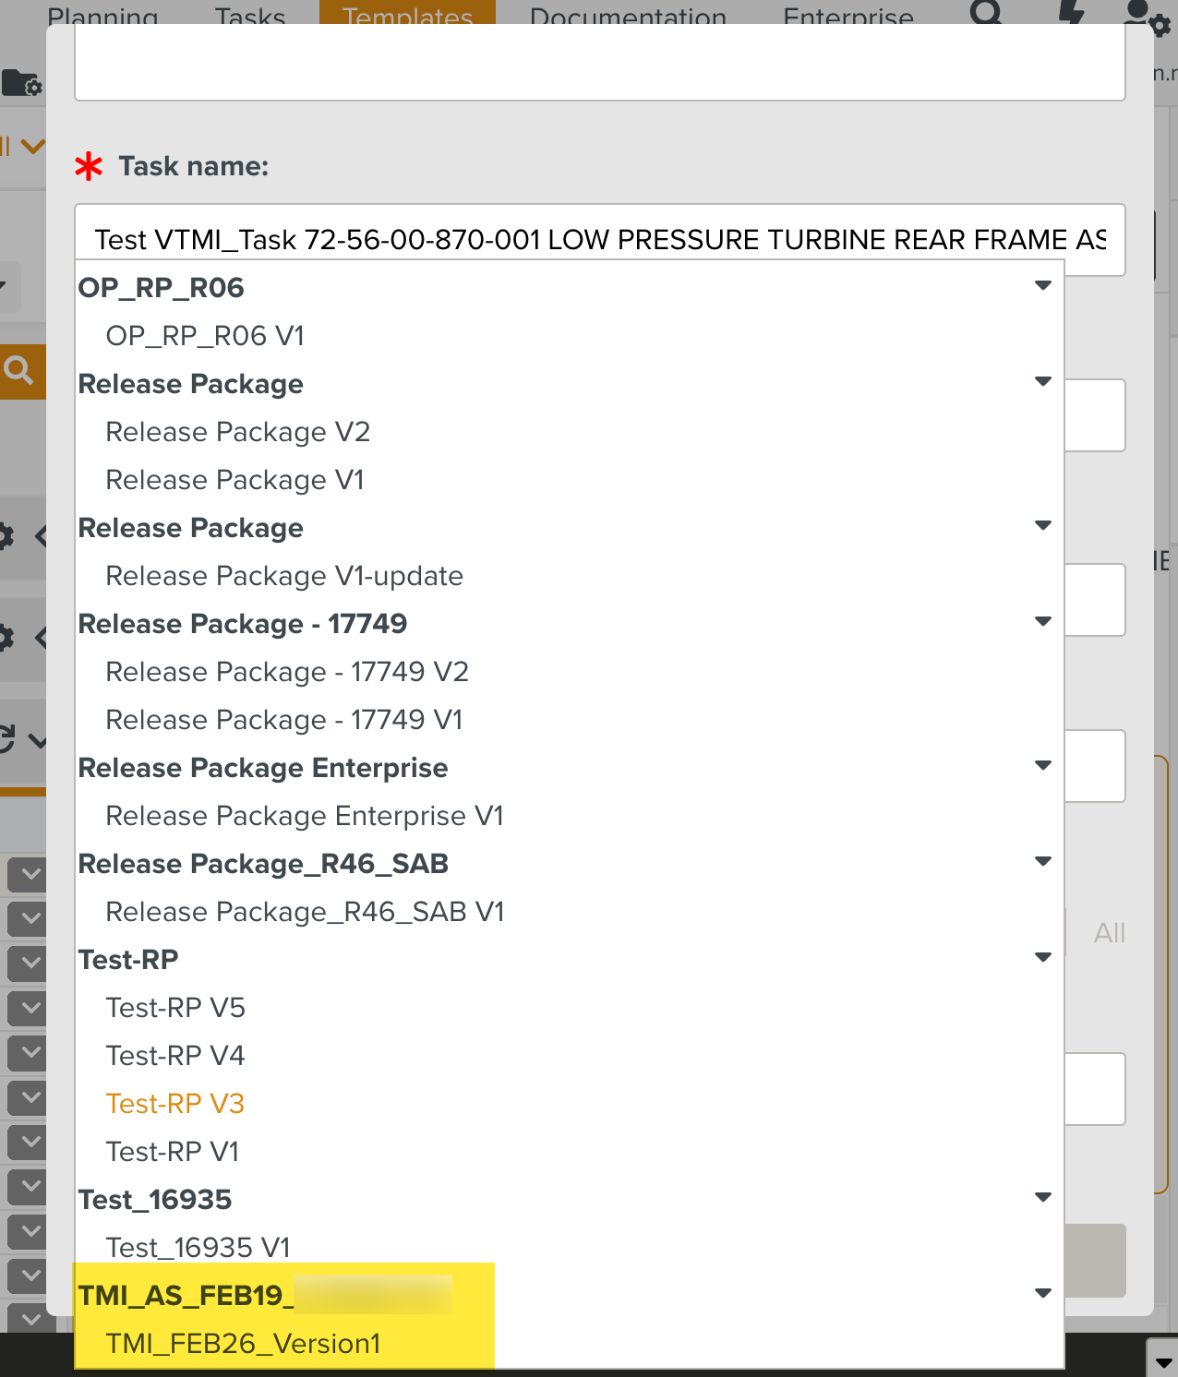
Task: Collapse the Release Package Enterprise group arrow
Action: (1043, 766)
